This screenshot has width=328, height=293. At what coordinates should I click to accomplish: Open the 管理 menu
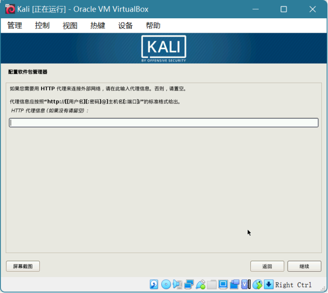[x=14, y=25]
